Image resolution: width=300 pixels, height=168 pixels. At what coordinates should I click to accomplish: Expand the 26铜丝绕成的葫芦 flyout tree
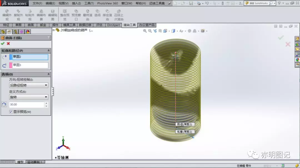tap(54, 30)
